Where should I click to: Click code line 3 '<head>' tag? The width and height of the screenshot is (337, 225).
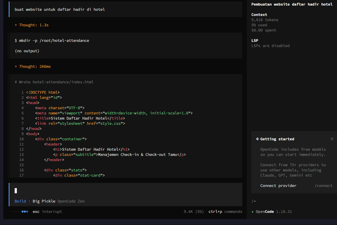(x=33, y=103)
